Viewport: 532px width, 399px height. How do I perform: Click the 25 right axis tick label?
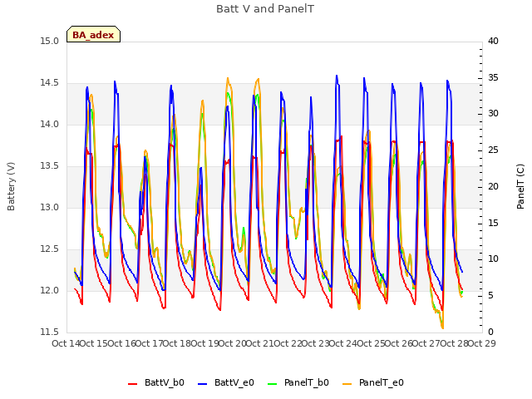coord(493,150)
